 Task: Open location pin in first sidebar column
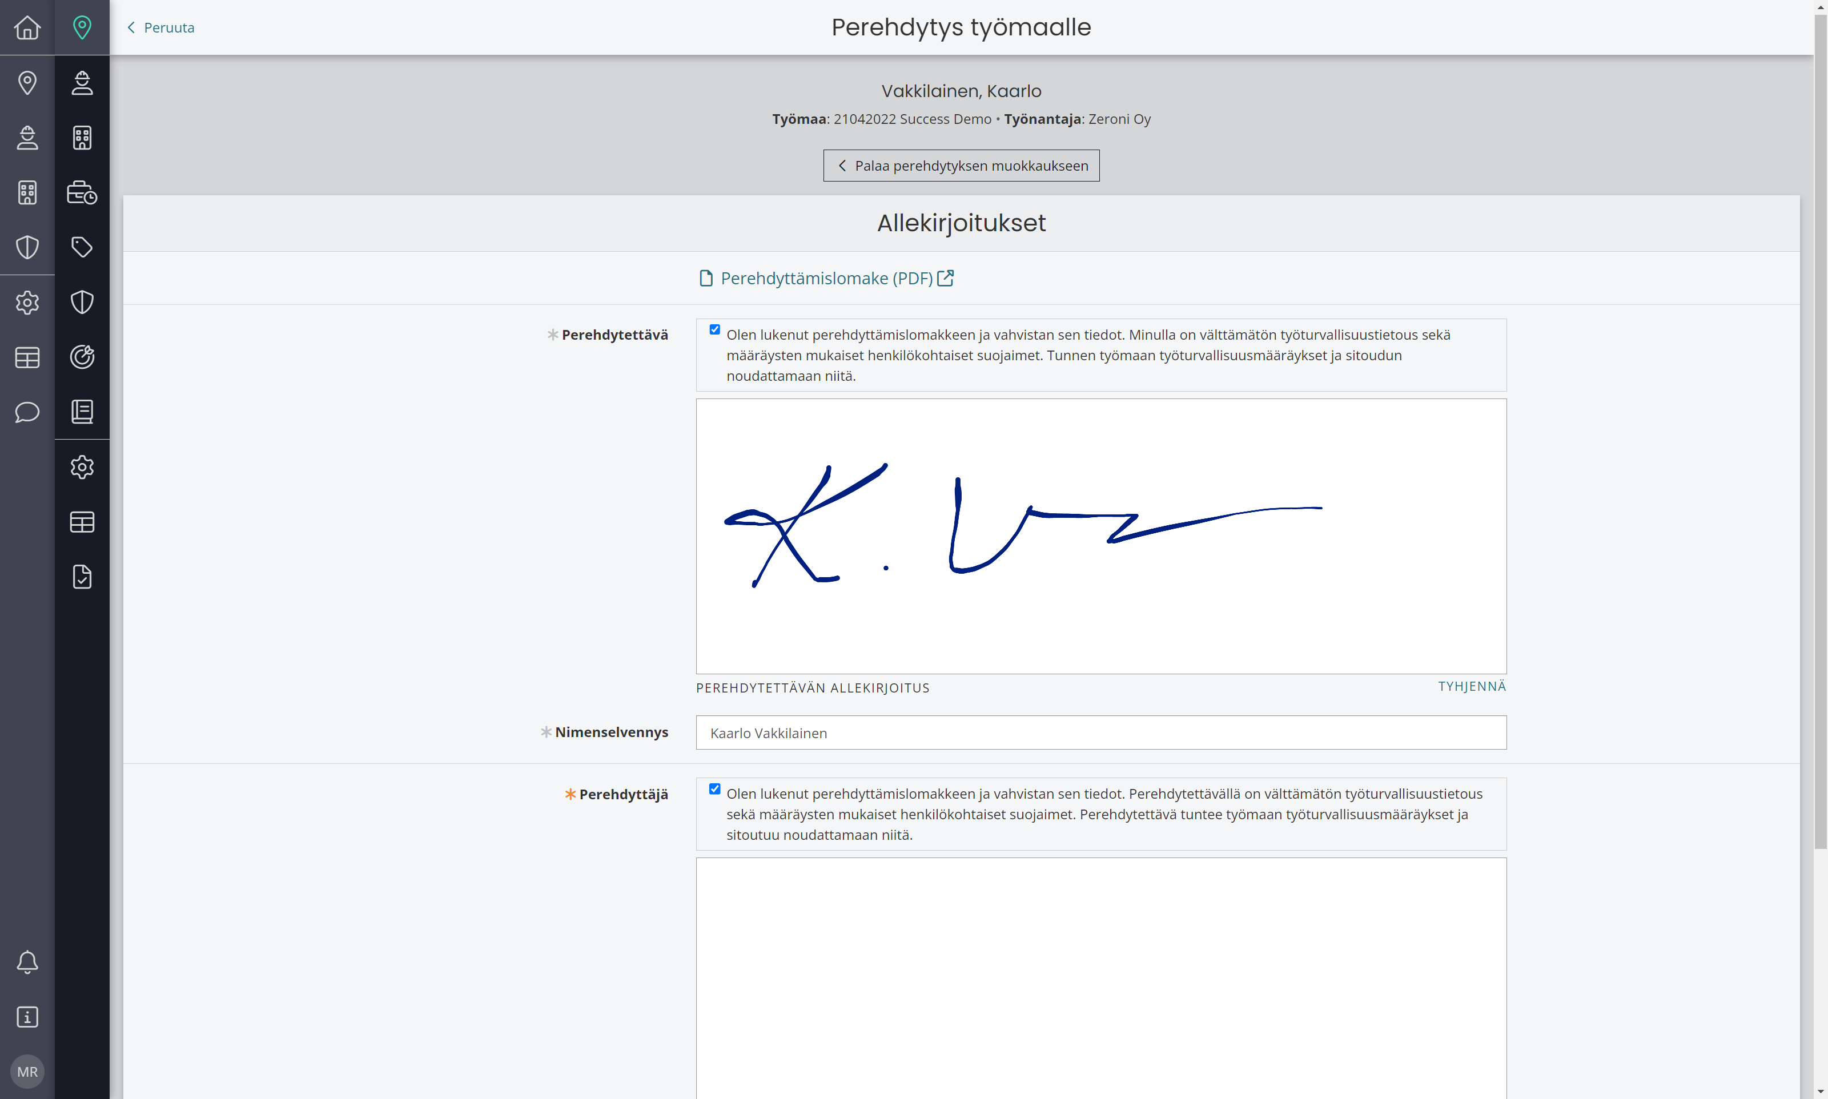point(27,82)
